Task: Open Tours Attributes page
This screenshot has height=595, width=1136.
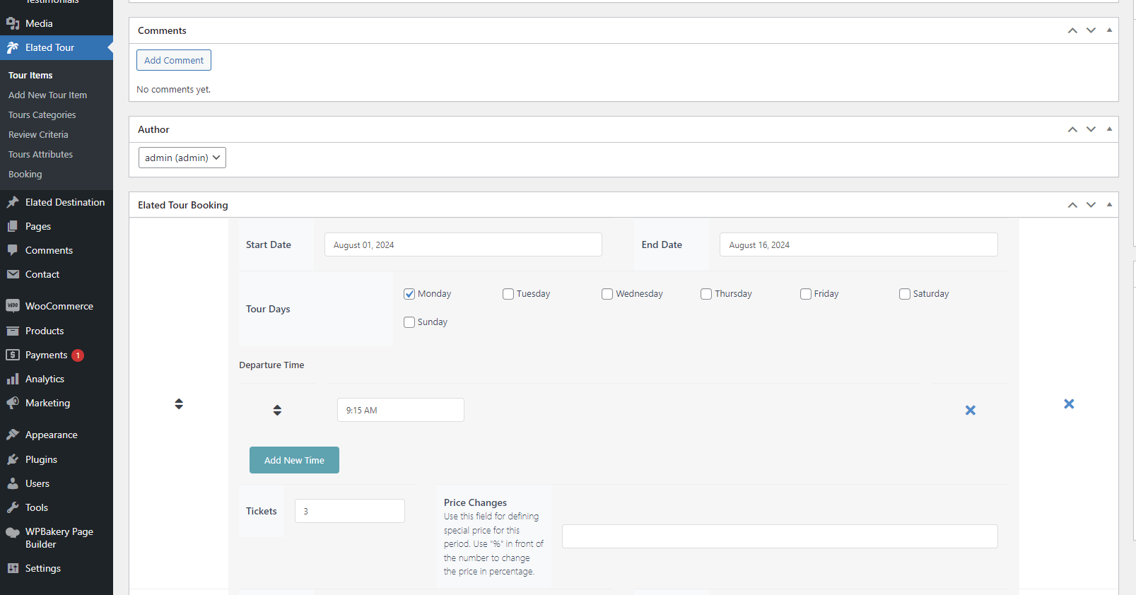Action: click(x=40, y=154)
